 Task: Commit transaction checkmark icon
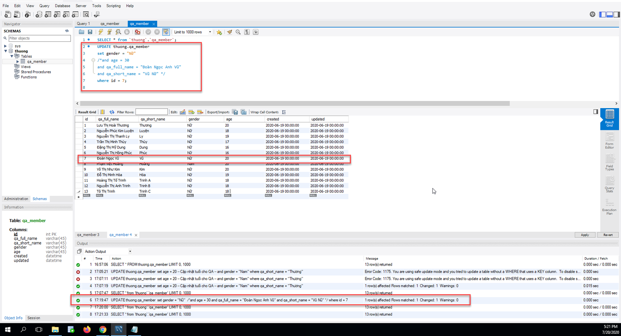coord(148,32)
